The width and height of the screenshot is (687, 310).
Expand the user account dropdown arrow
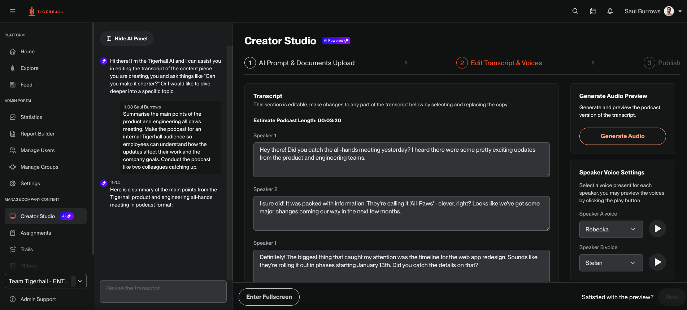point(680,11)
